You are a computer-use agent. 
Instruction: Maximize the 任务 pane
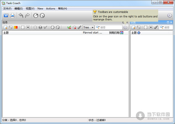(123, 22)
